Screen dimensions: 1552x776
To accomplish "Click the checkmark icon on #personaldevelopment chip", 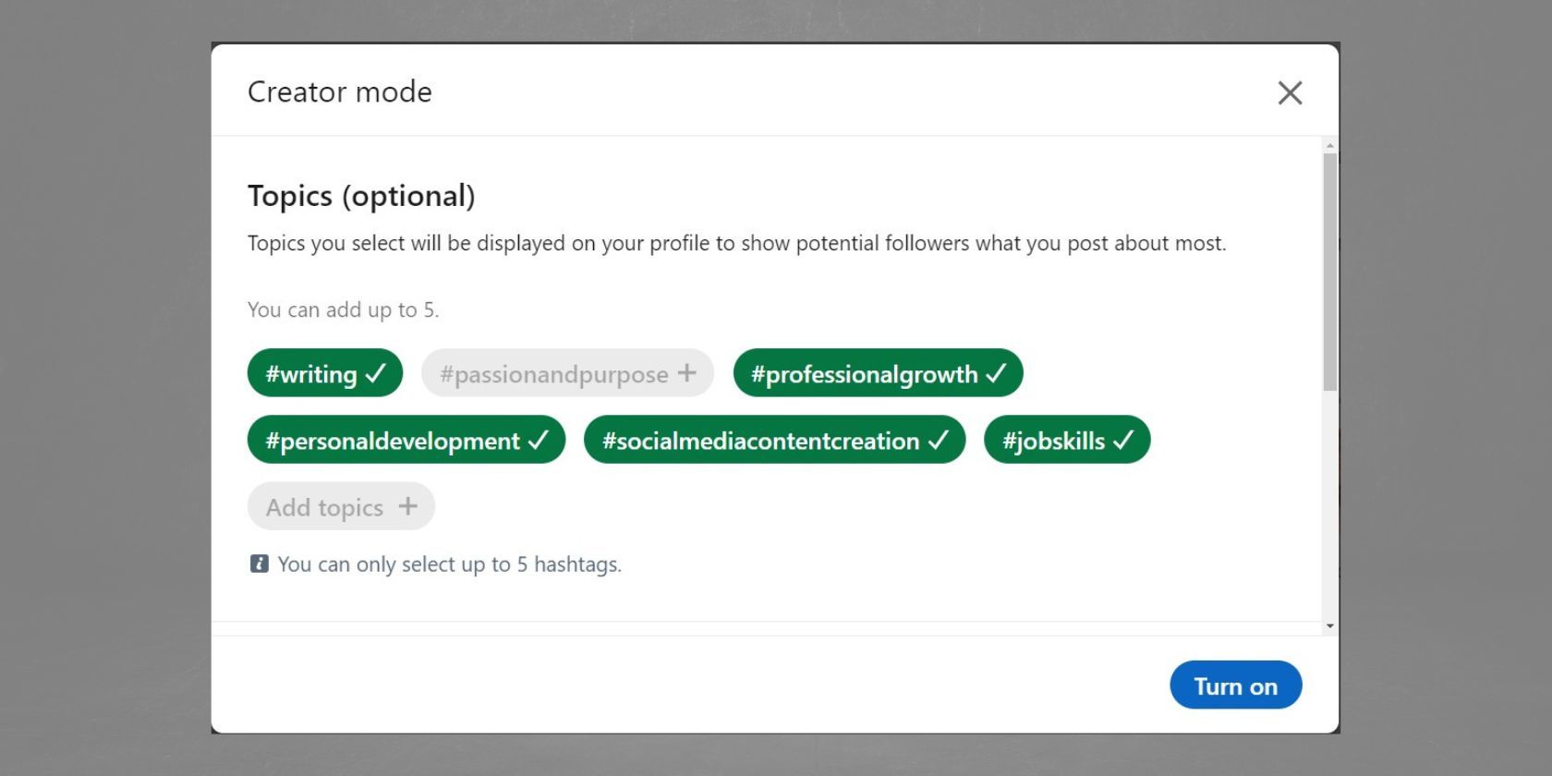I will point(539,440).
